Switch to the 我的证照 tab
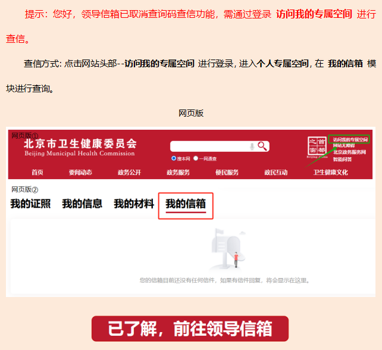The image size is (382, 350). point(30,204)
